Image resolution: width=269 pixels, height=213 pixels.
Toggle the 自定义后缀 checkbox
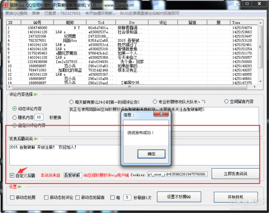pos(12,175)
